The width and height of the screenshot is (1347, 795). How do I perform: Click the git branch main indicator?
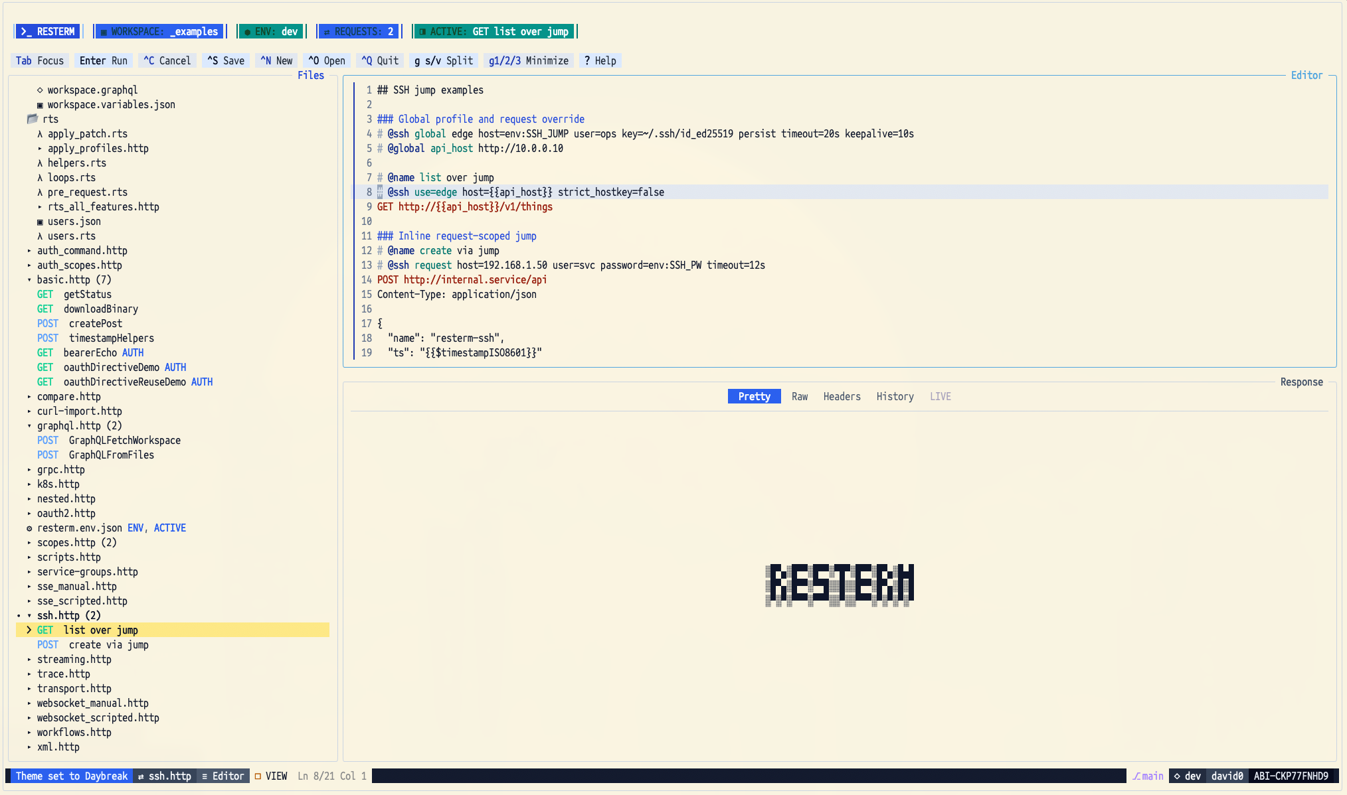click(x=1148, y=776)
